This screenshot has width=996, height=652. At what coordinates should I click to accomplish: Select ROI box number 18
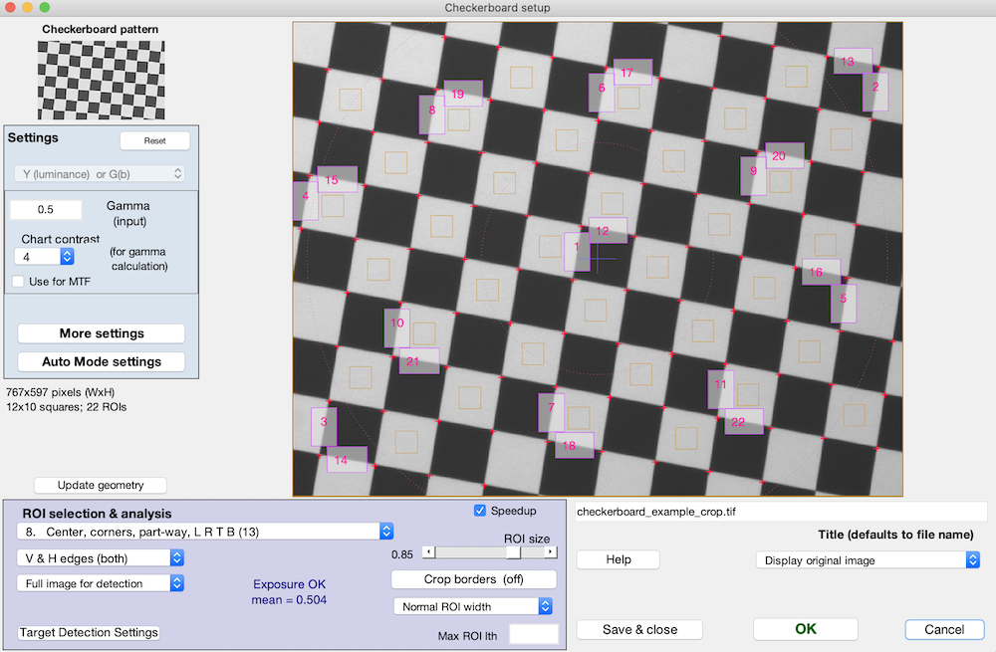point(575,446)
